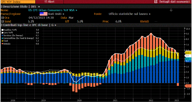Click the United States flag icon

43,14
